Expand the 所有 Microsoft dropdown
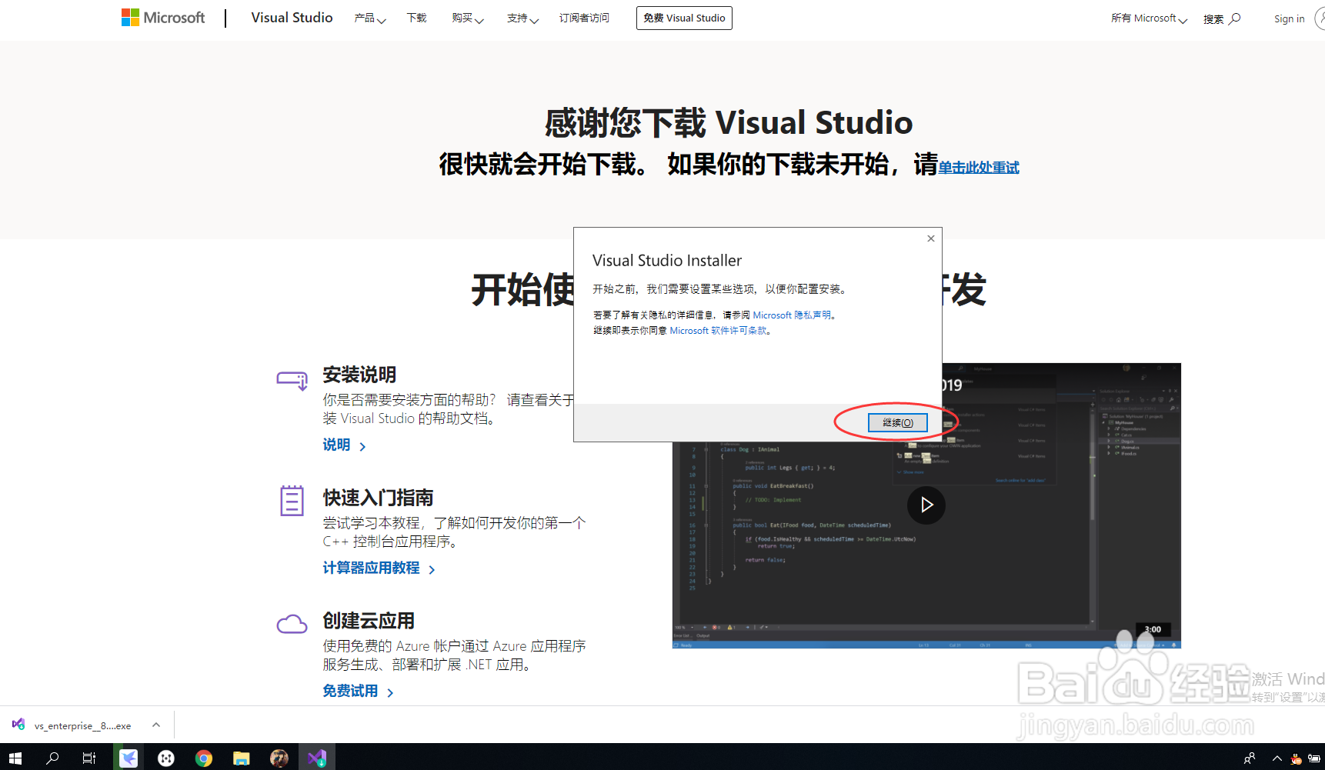1325x770 pixels. (1149, 18)
